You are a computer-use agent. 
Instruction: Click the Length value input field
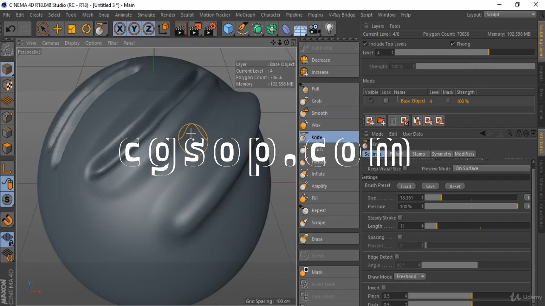(409, 226)
